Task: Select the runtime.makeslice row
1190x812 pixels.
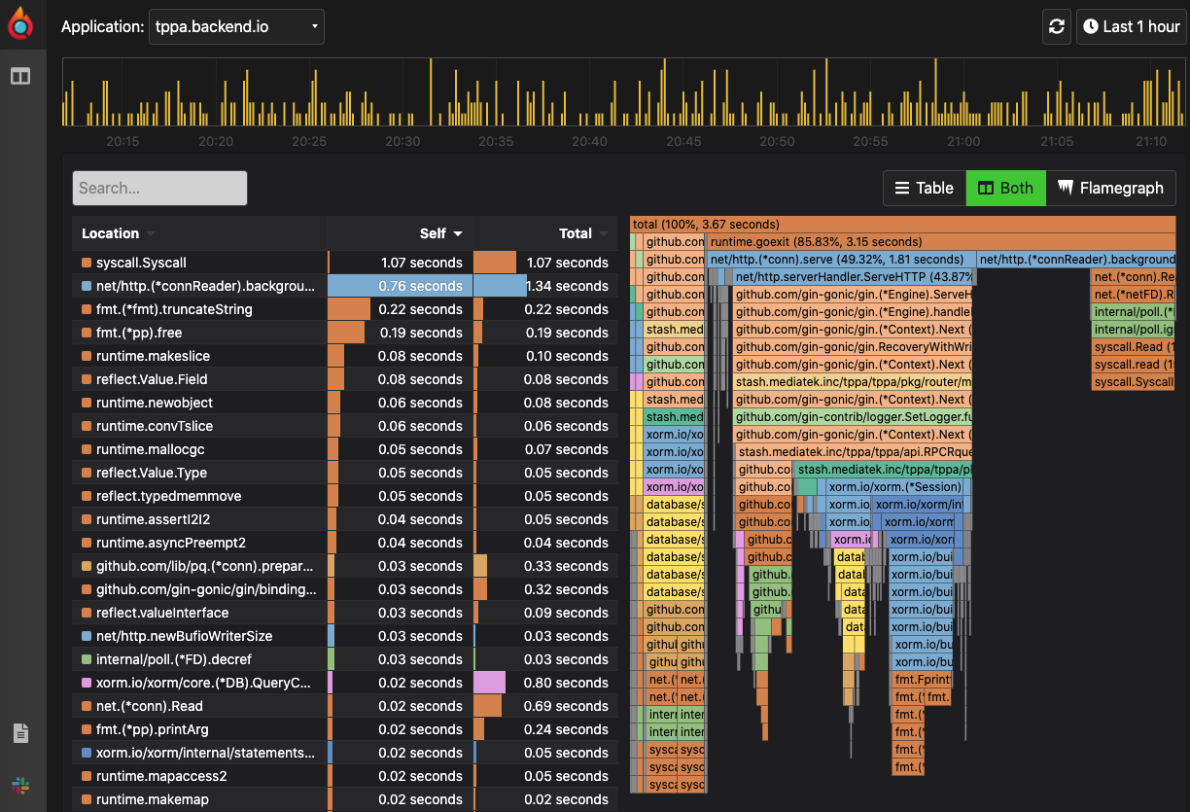Action: tap(345, 356)
